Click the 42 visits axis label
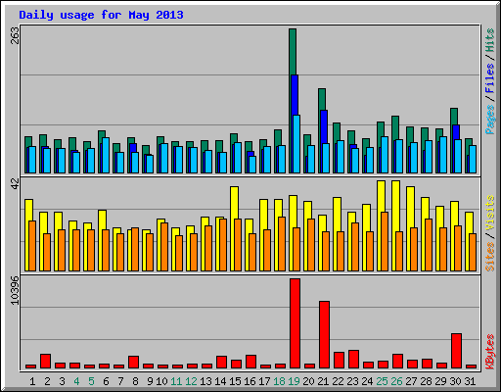Viewport: 501px width, 392px height. point(15,183)
